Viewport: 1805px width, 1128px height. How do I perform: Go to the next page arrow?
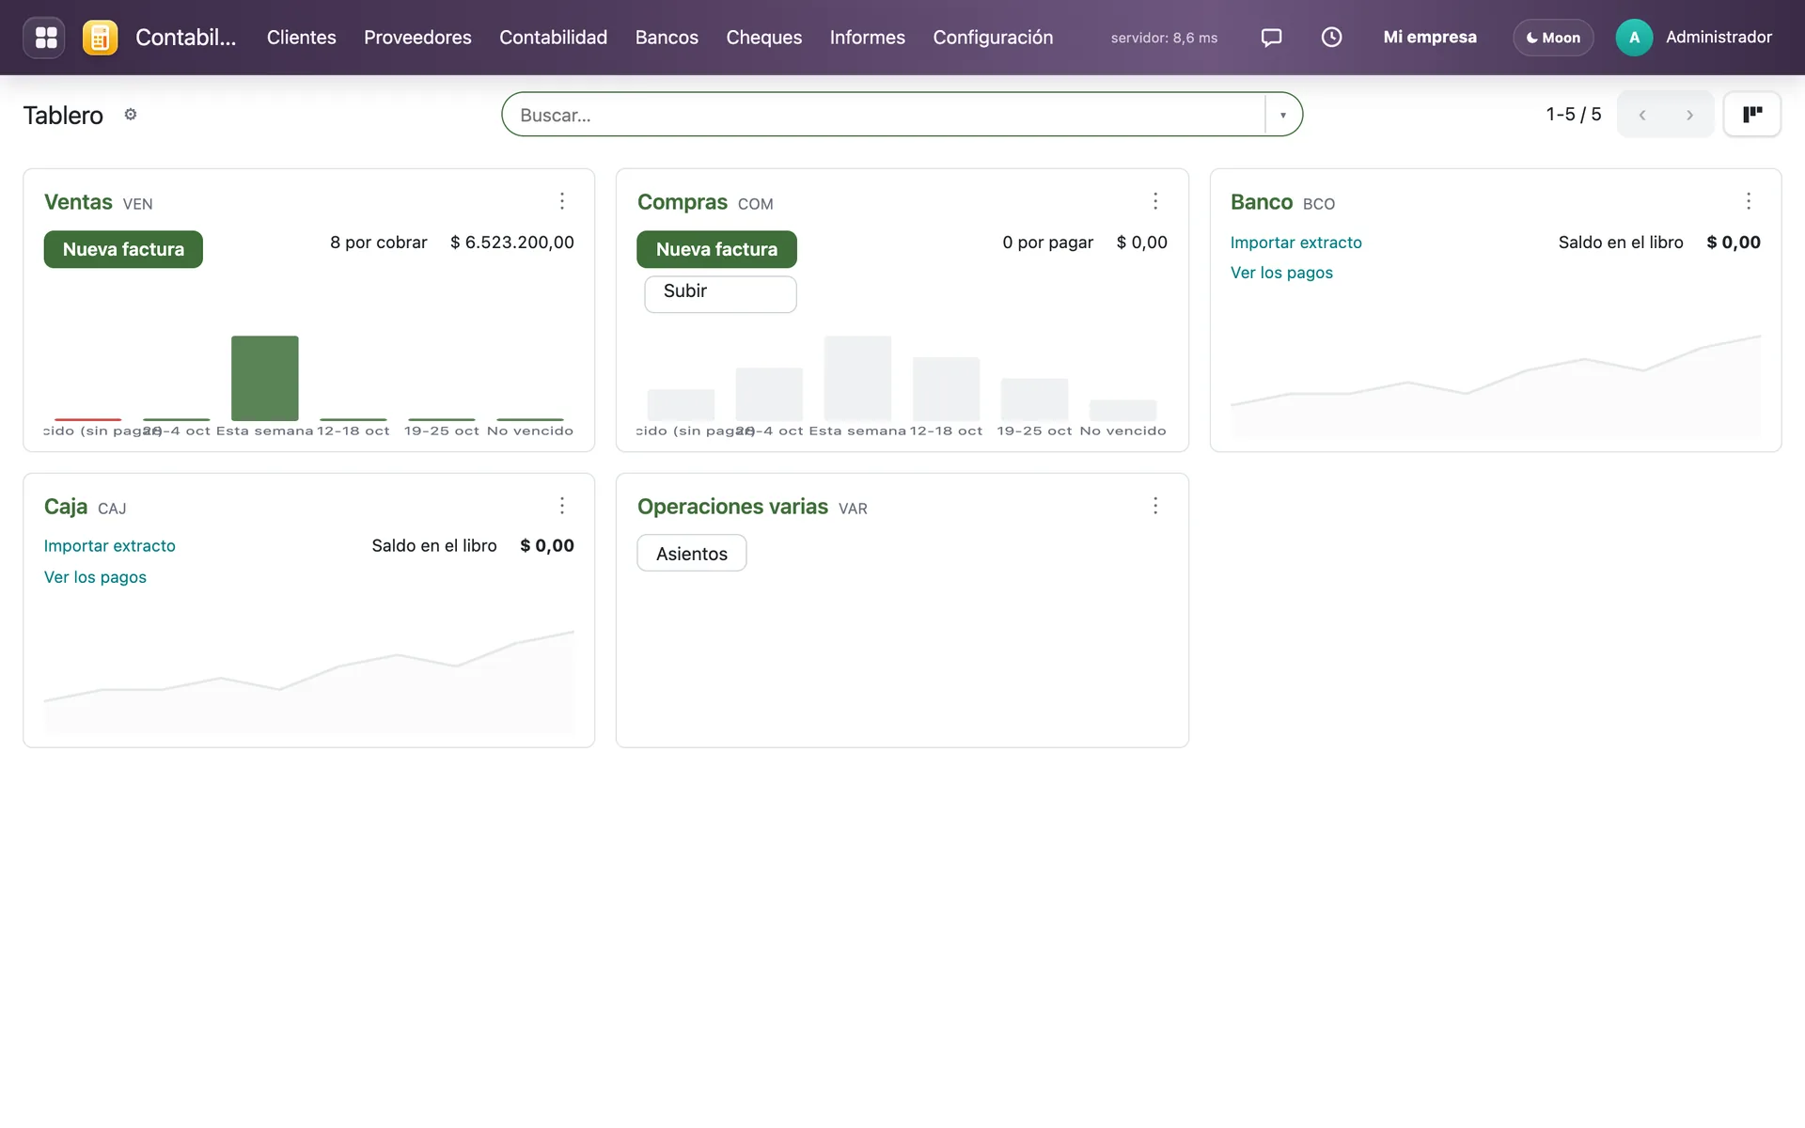pos(1689,115)
